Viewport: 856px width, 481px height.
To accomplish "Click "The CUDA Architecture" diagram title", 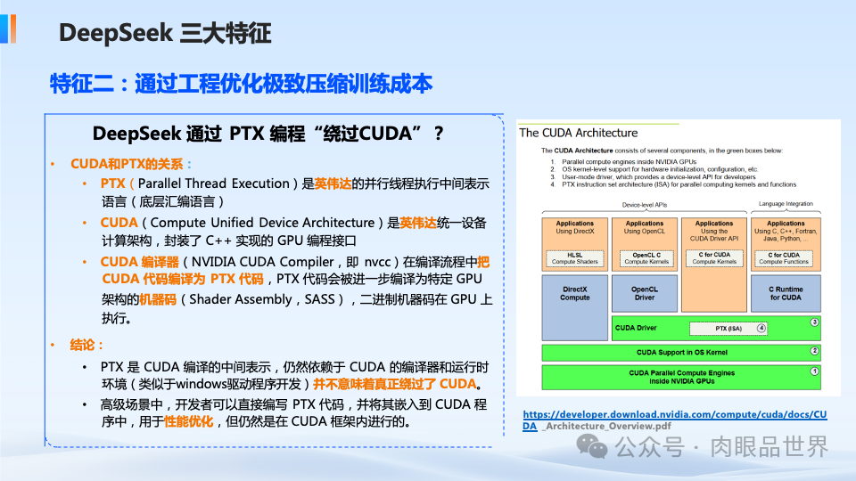I will 578,133.
